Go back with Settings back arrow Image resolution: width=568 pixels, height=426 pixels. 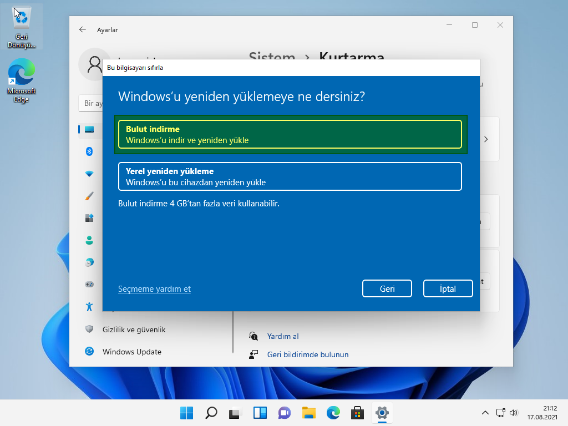click(x=83, y=30)
